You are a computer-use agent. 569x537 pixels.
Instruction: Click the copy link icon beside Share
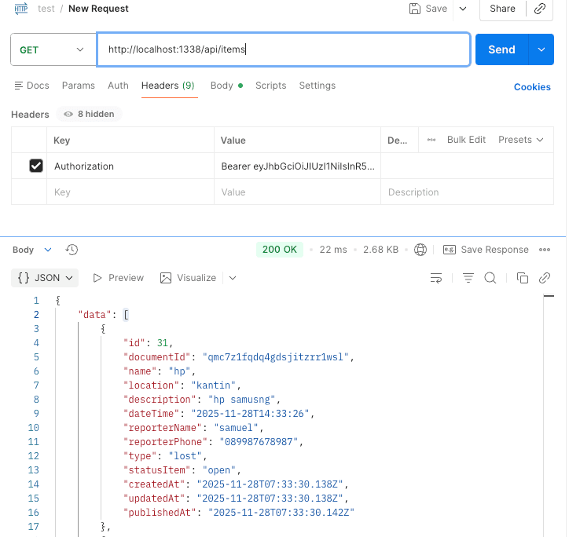[x=540, y=9]
